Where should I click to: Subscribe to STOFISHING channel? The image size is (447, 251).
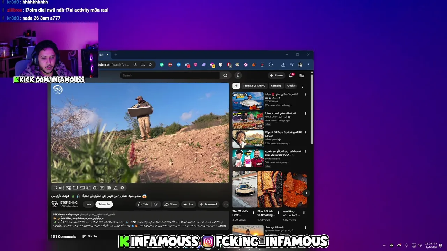[104, 204]
